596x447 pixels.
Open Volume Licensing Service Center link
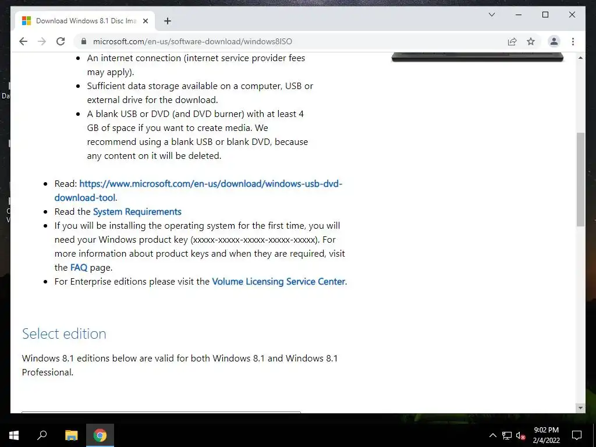click(x=279, y=282)
